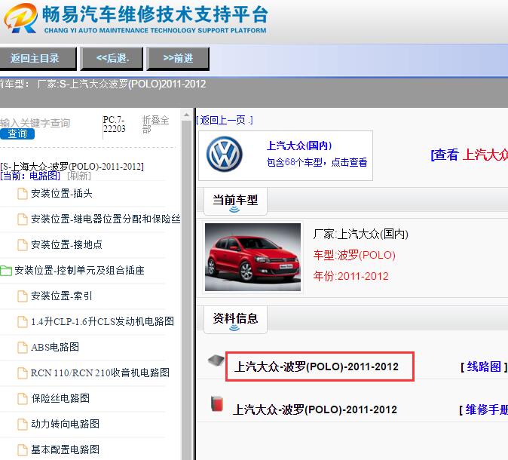Open tree item 安装位置-索引

pos(62,296)
